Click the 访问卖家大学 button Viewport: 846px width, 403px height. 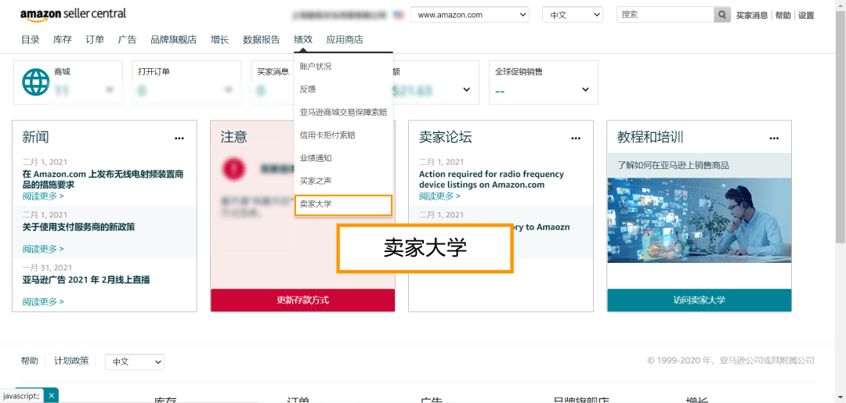pyautogui.click(x=700, y=300)
